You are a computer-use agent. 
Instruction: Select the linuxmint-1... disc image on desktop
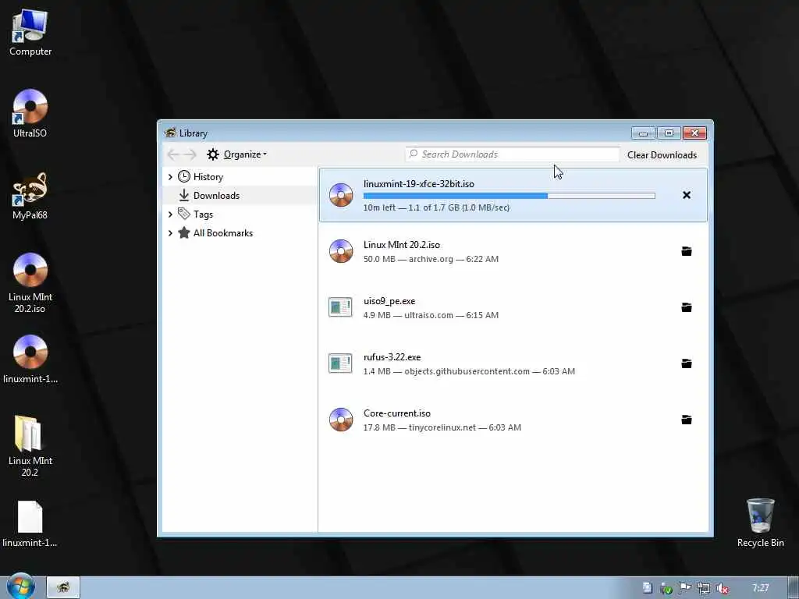[x=30, y=359]
